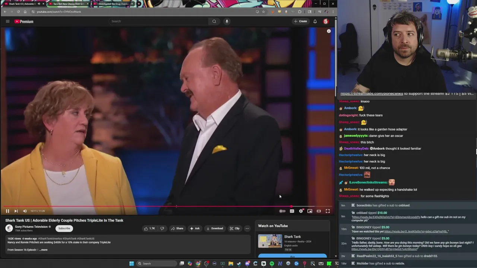Skip to the next video
477x268 pixels.
click(16, 211)
